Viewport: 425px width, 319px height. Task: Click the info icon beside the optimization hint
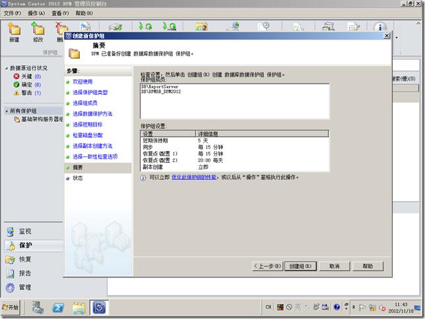[143, 178]
